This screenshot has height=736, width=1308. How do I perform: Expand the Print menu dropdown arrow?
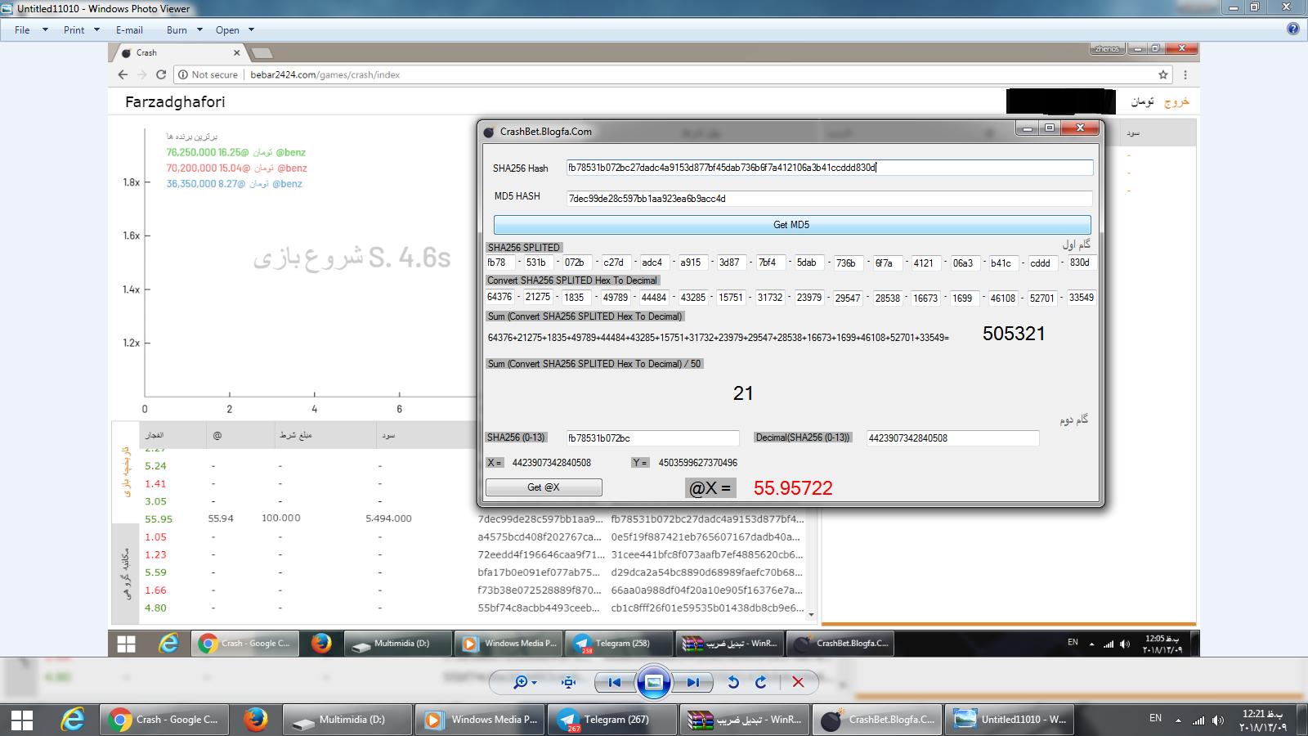pyautogui.click(x=96, y=30)
